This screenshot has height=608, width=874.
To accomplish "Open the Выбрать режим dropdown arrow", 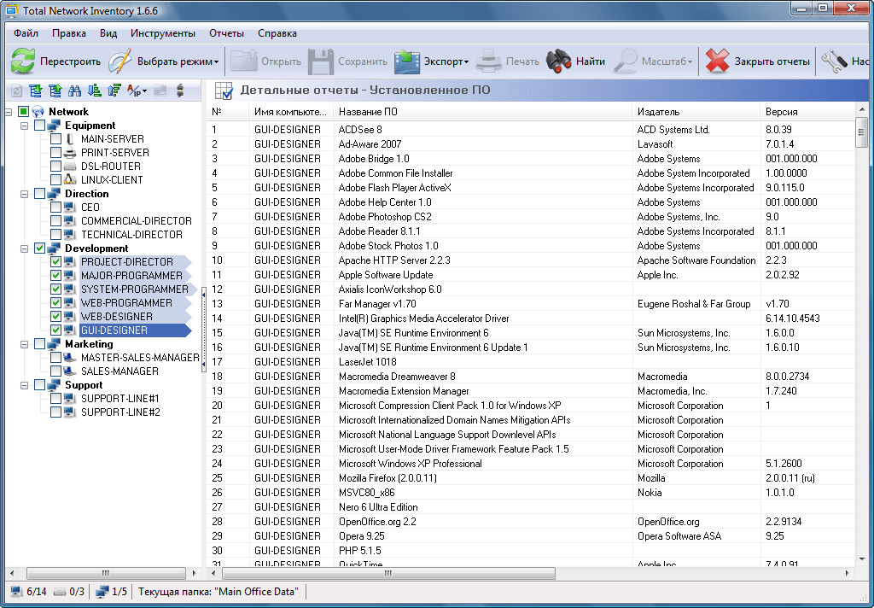I will pyautogui.click(x=216, y=62).
